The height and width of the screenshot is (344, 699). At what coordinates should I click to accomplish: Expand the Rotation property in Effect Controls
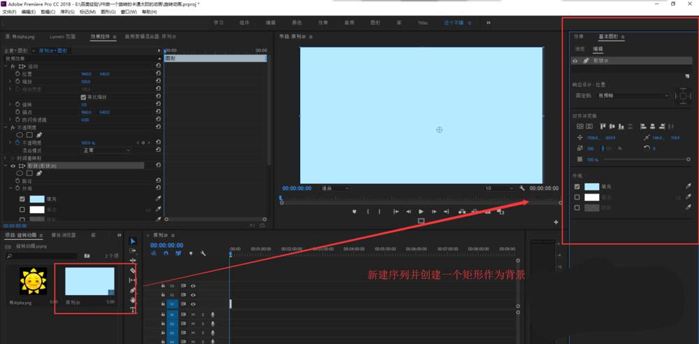click(10, 104)
